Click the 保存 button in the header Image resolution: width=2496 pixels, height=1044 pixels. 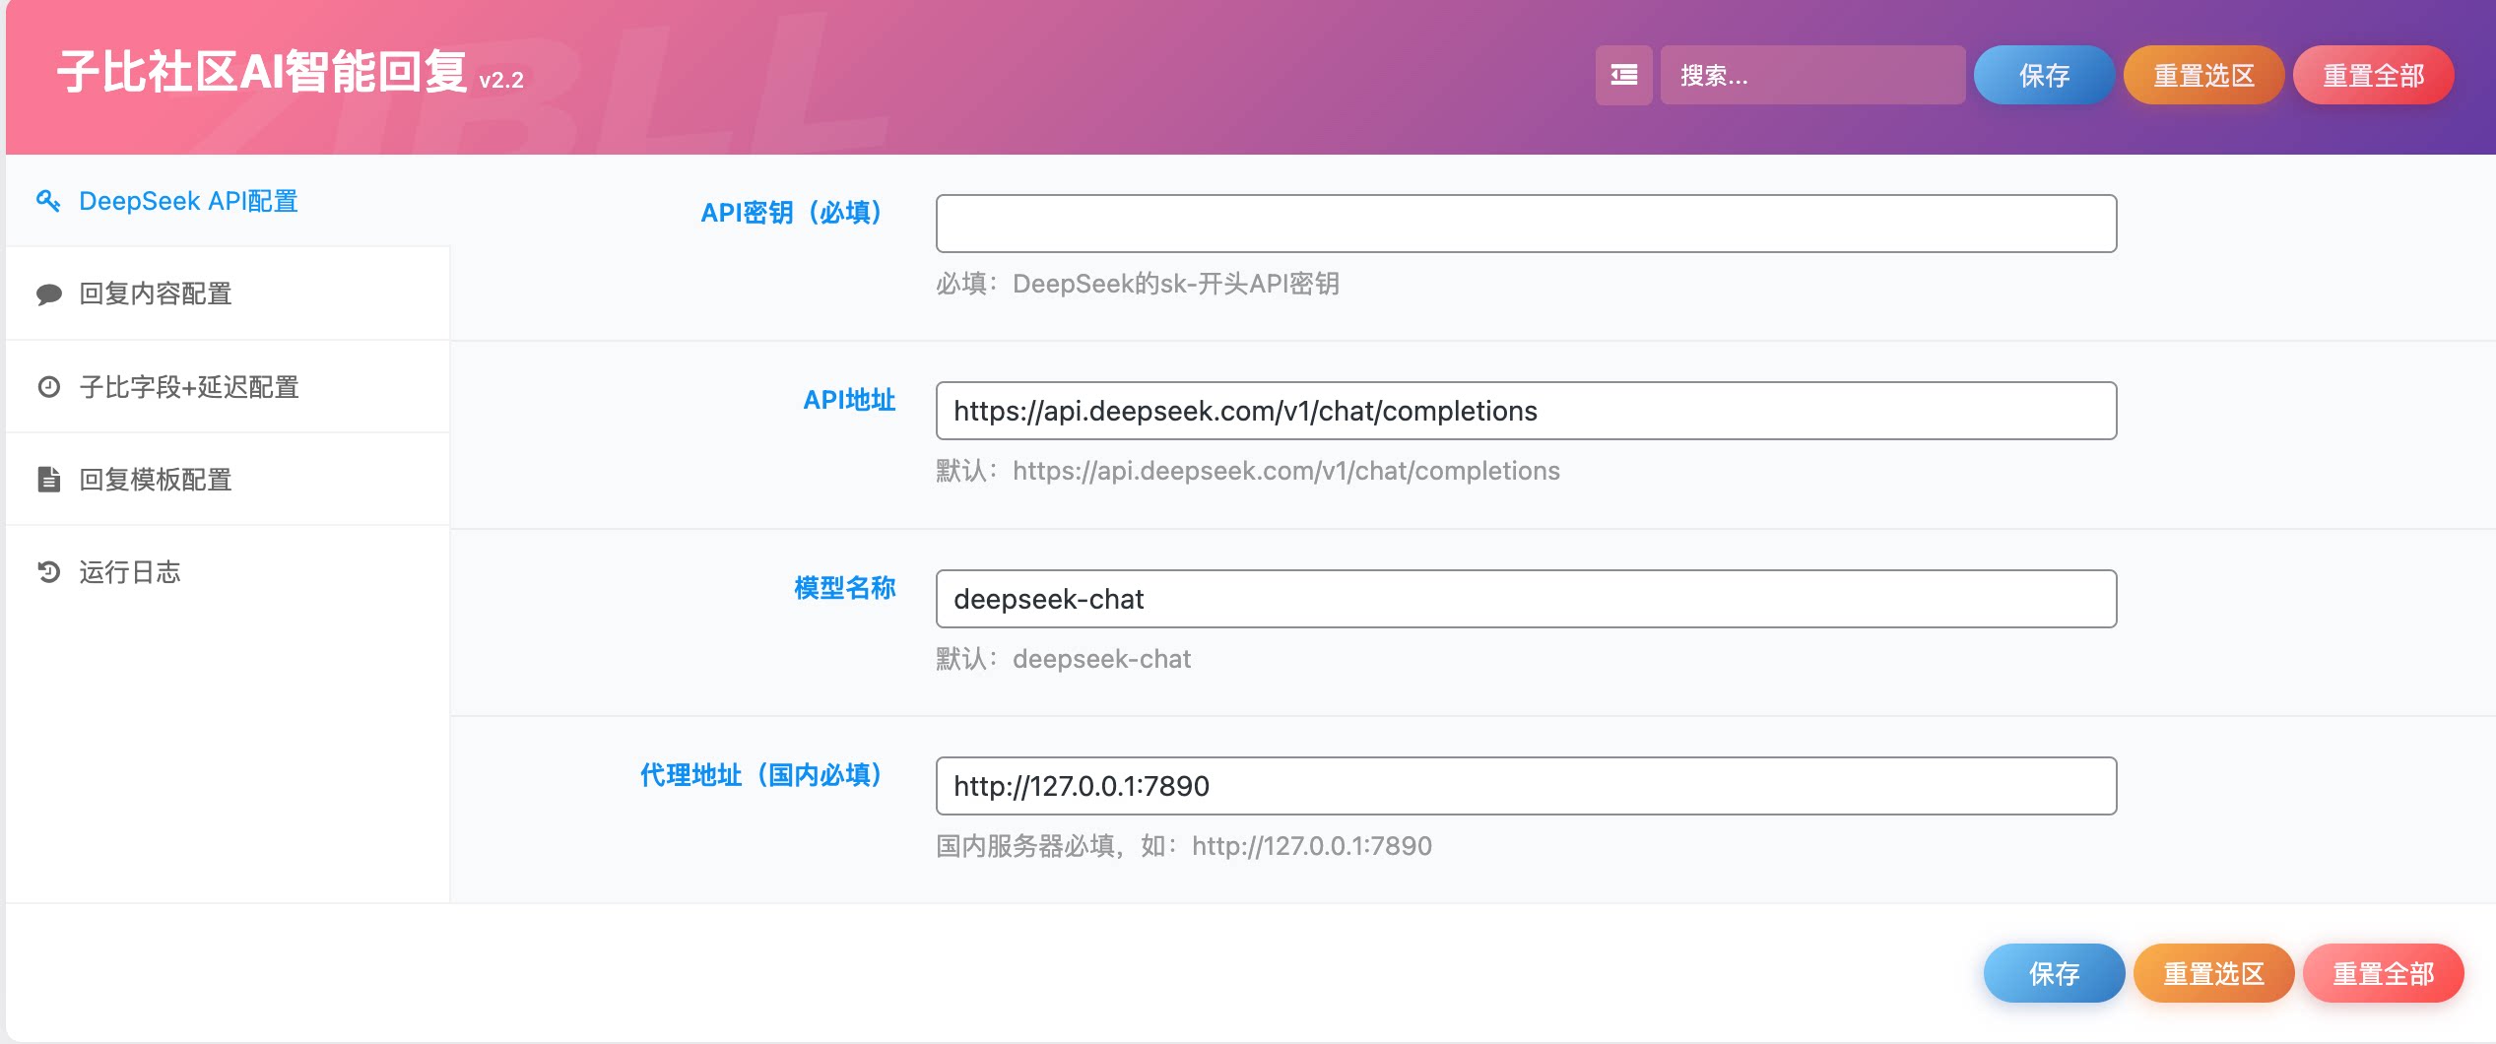[2043, 75]
